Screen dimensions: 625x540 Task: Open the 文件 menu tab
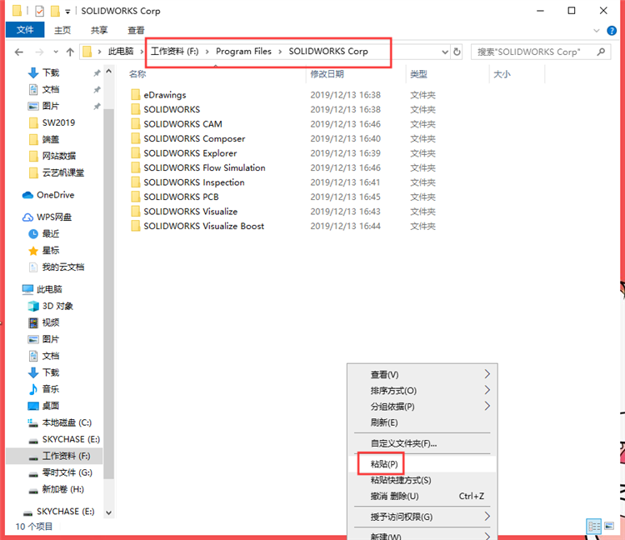(x=25, y=30)
